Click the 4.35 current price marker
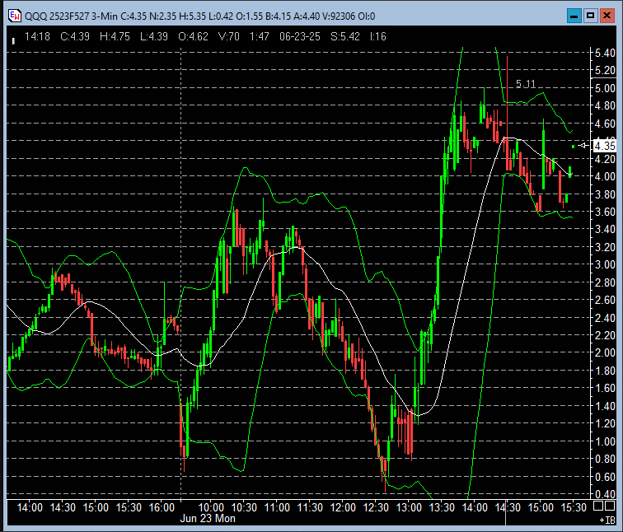The width and height of the screenshot is (623, 532). (x=604, y=146)
